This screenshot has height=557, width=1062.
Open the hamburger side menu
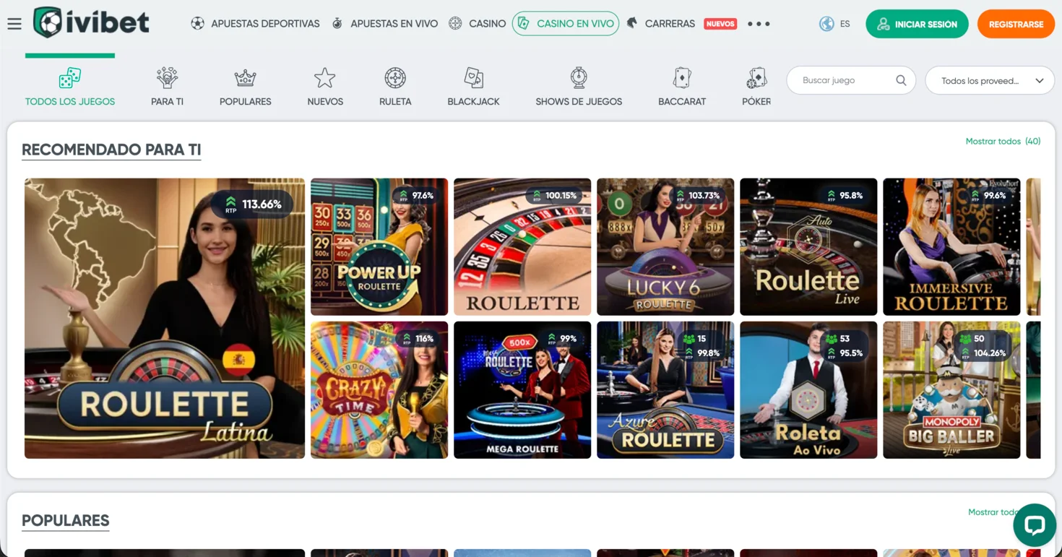tap(14, 24)
